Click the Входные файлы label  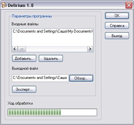[x=25, y=24]
